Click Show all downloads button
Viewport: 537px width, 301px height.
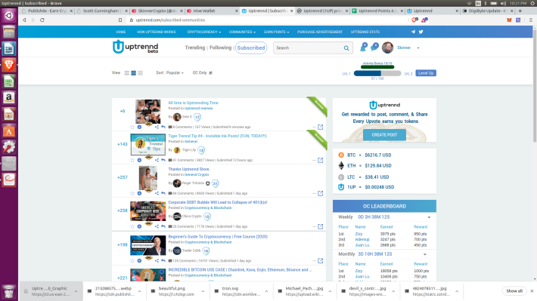point(514,291)
